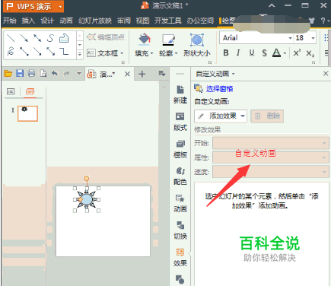Select the curve S-shape tool

click(x=50, y=38)
